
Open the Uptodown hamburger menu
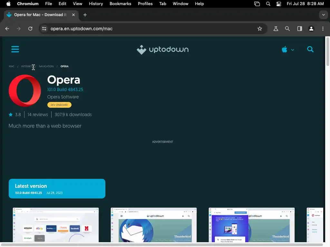point(15,49)
